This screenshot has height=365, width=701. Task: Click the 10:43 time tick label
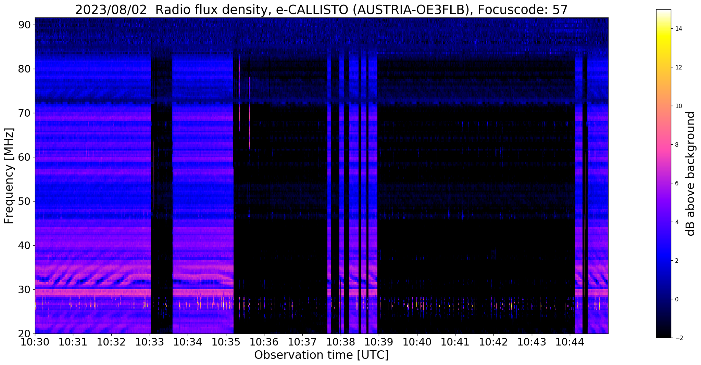pyautogui.click(x=532, y=342)
